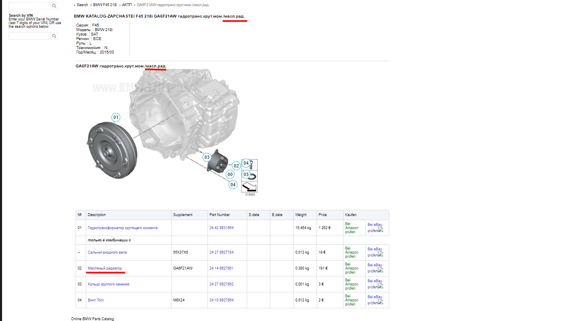This screenshot has width=571, height=321.
Task: Click the circled 04 callout below callout 00
Action: coord(233,185)
